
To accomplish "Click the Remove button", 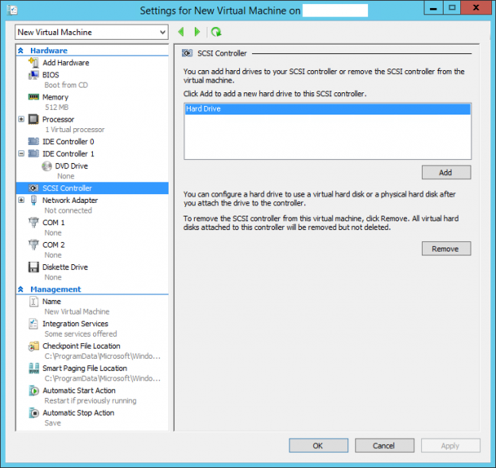I will pos(446,249).
